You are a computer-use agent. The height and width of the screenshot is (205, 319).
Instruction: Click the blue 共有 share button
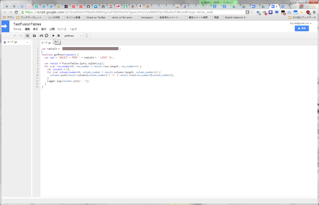(x=302, y=28)
